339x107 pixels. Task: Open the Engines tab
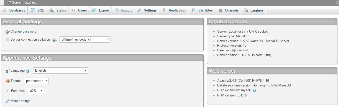[x=254, y=11]
